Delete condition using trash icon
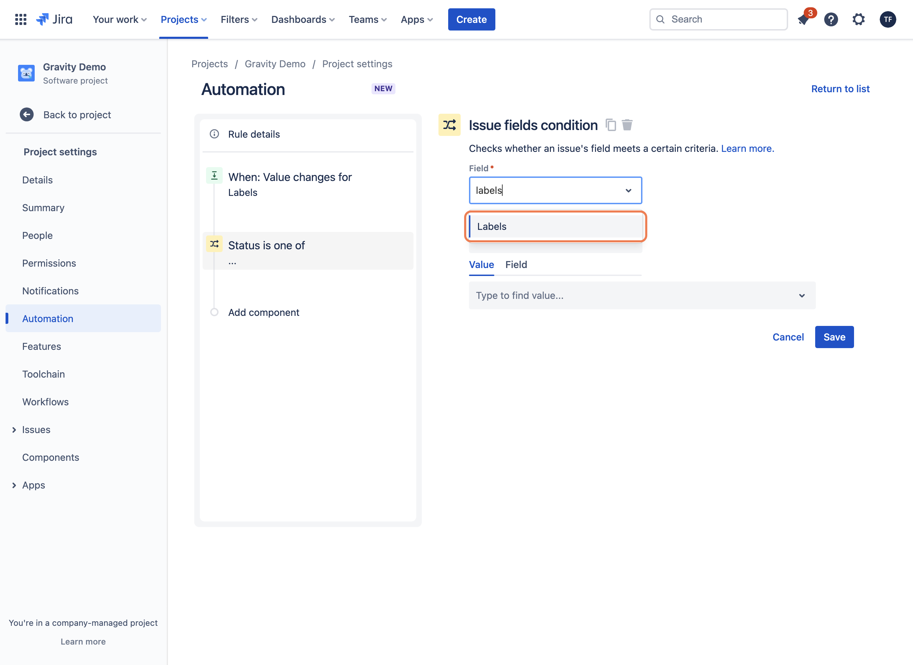 click(x=627, y=125)
